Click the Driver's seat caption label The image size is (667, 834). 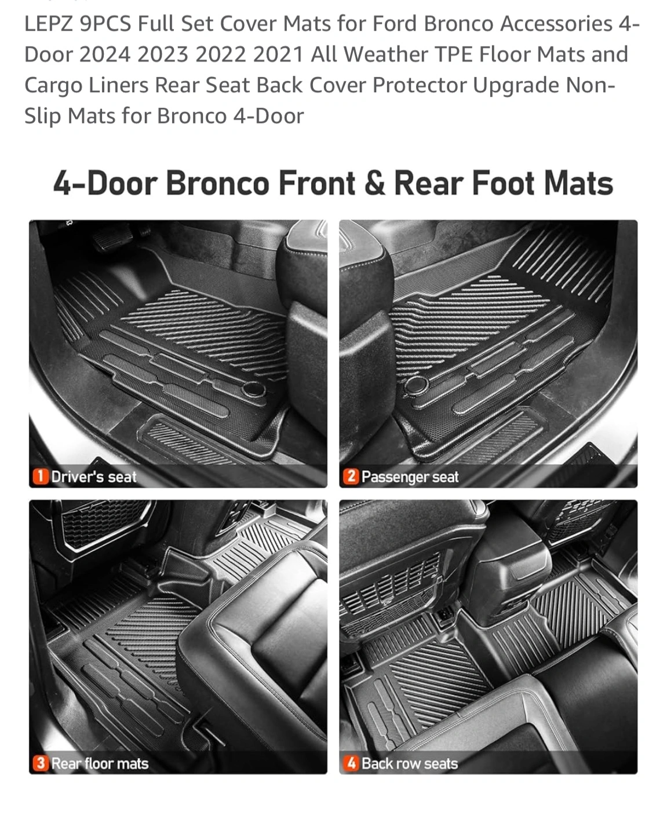pos(94,477)
